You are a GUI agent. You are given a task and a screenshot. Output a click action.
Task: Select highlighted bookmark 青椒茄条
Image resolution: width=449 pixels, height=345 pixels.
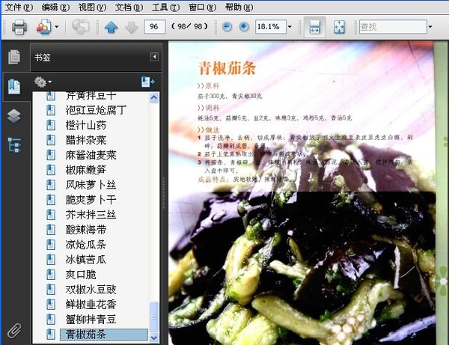point(104,335)
